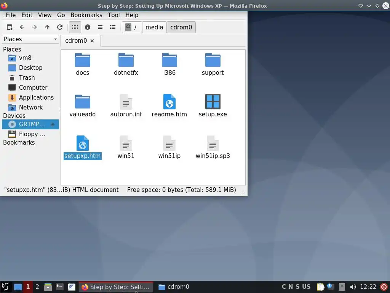This screenshot has height=293, width=390.
Task: Open the Bookmarks menu
Action: click(86, 15)
